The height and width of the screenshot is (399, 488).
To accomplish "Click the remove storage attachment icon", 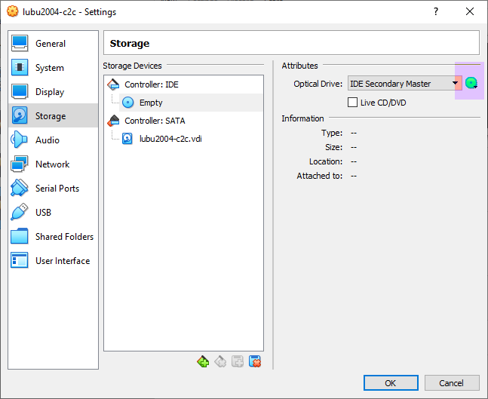I will point(255,362).
